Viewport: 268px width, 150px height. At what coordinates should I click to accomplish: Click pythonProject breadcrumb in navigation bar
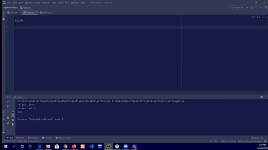point(10,7)
